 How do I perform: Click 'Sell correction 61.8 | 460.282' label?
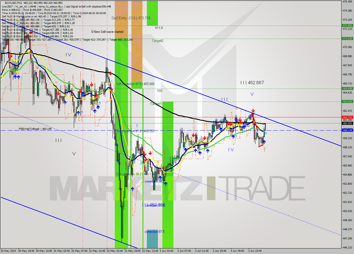135,131
